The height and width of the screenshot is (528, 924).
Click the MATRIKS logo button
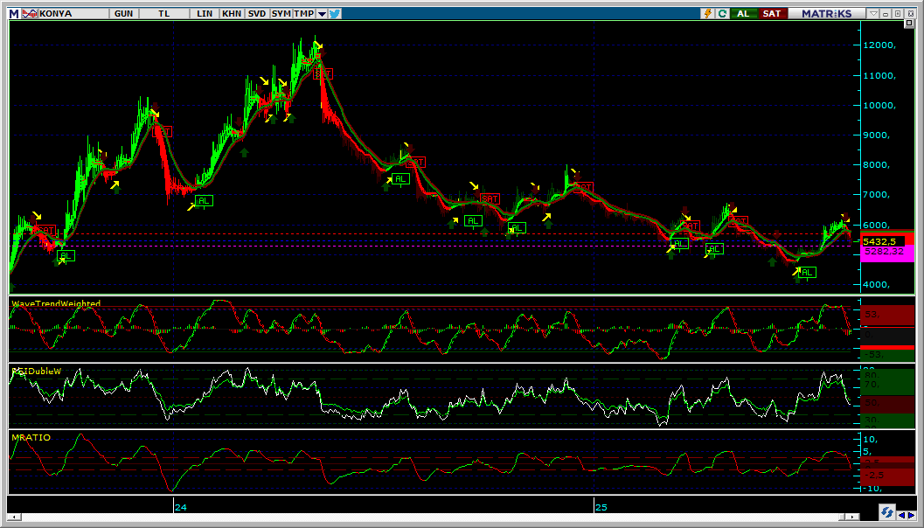(827, 13)
